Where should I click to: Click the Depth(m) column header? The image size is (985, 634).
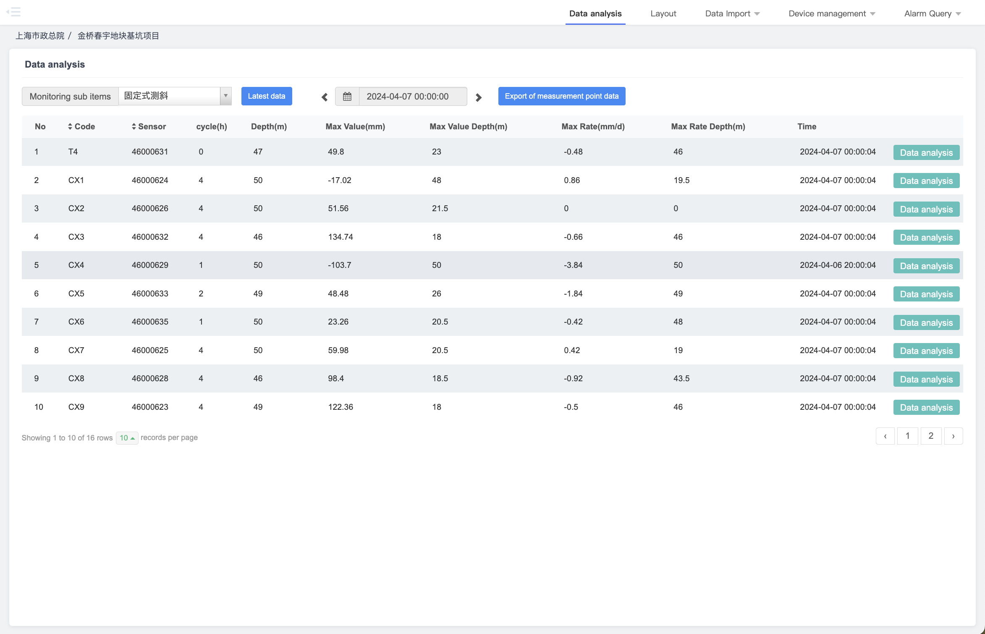(269, 126)
